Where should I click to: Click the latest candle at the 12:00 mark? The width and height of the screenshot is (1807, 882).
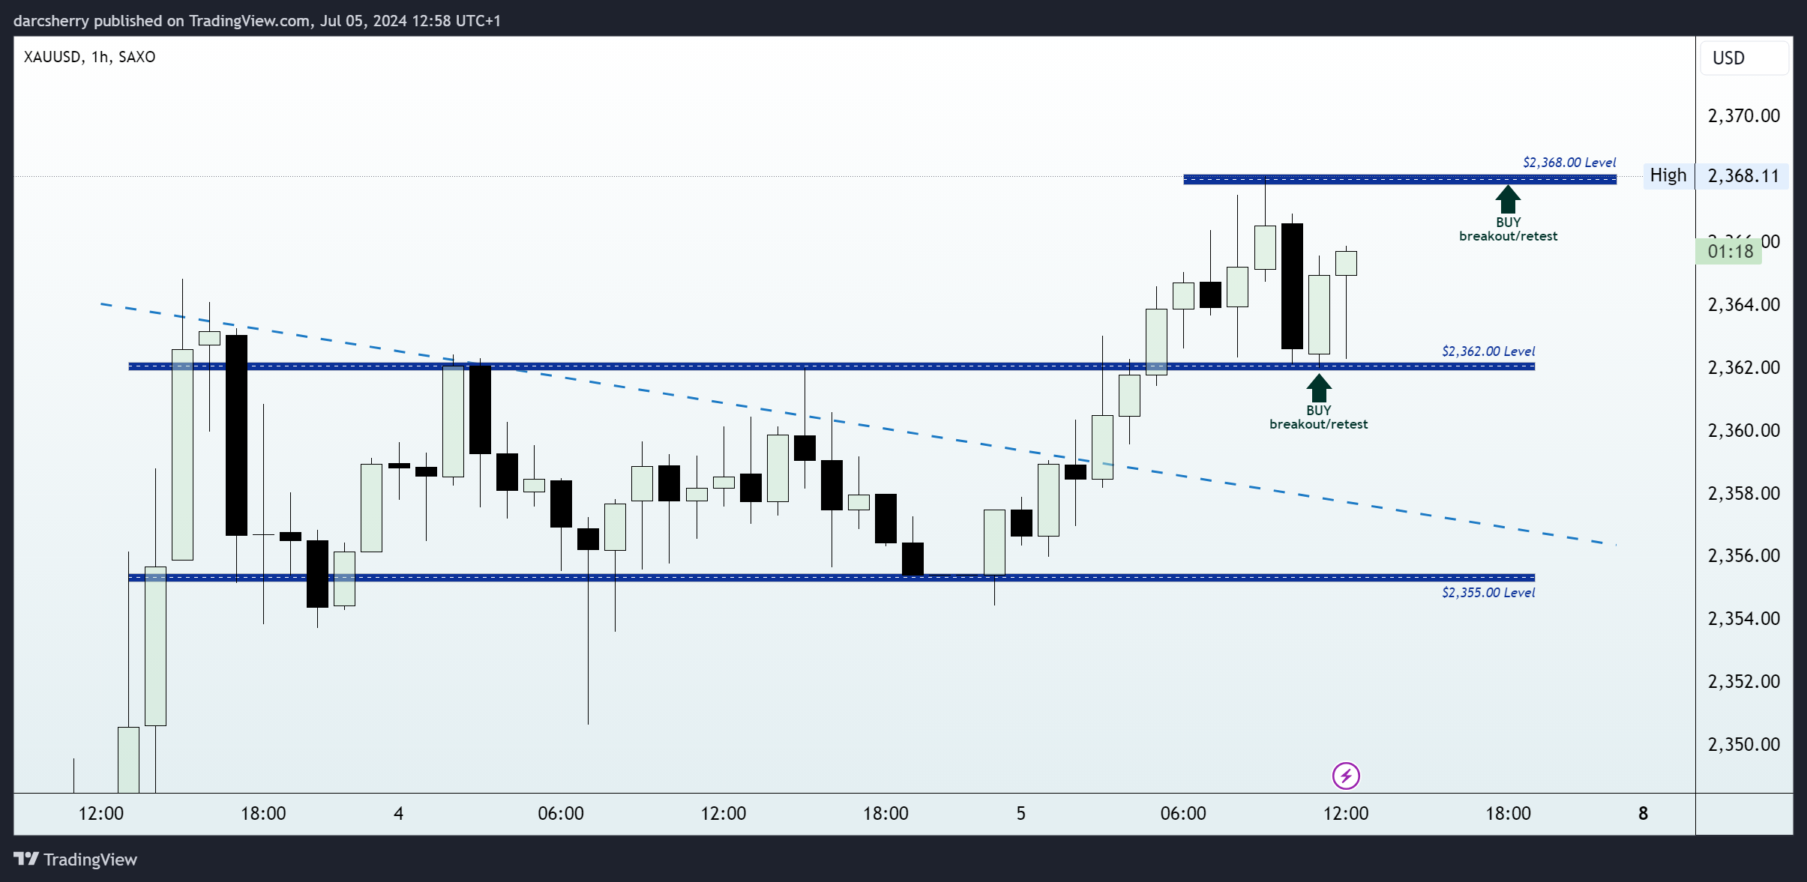[1346, 263]
